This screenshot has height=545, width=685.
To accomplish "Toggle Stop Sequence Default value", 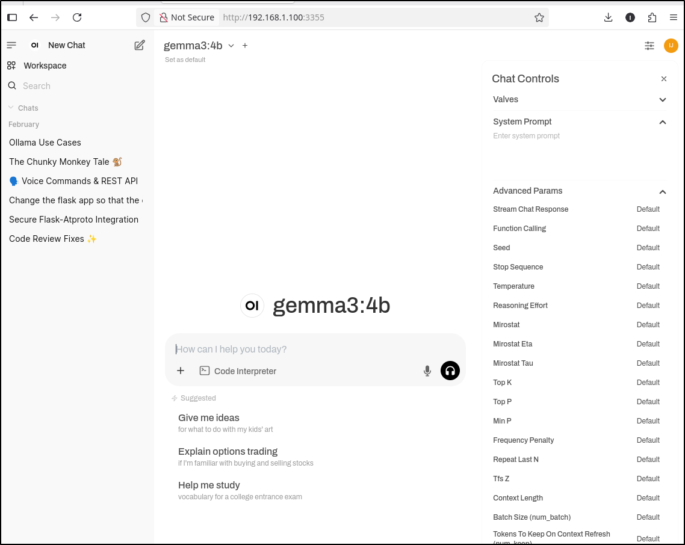I will pos(648,267).
